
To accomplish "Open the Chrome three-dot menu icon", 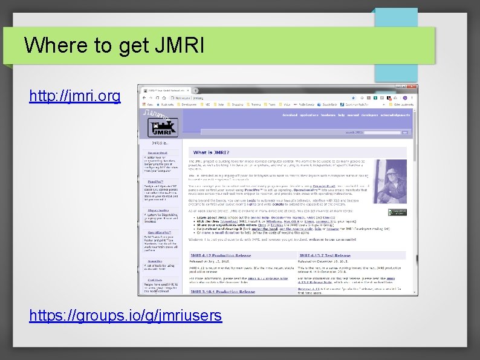I will (x=412, y=98).
